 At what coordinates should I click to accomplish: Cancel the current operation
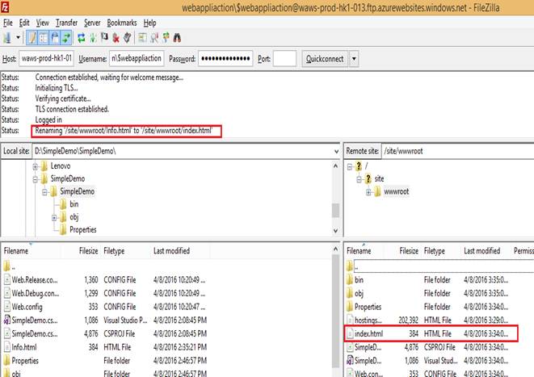pyautogui.click(x=104, y=38)
